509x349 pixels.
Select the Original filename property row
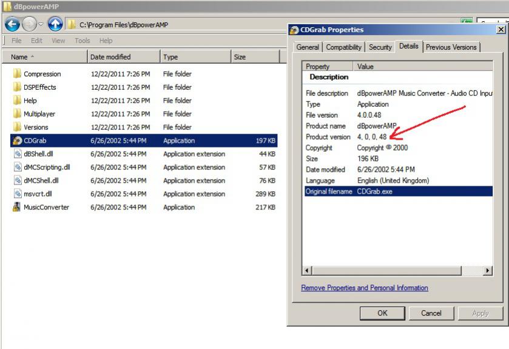tap(397, 192)
